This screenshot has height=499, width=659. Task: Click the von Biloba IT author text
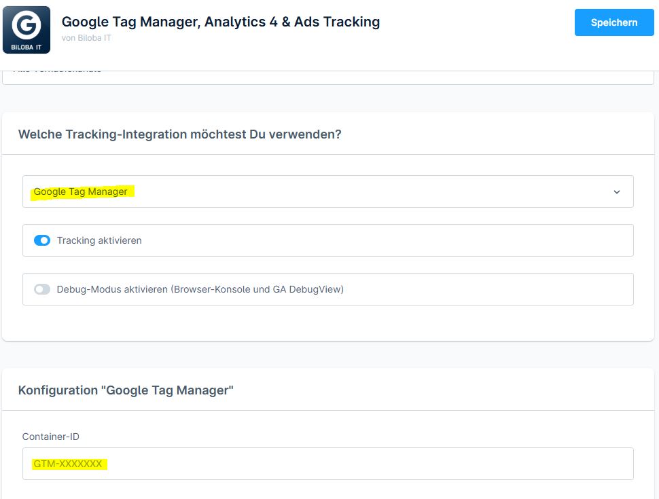pos(86,38)
